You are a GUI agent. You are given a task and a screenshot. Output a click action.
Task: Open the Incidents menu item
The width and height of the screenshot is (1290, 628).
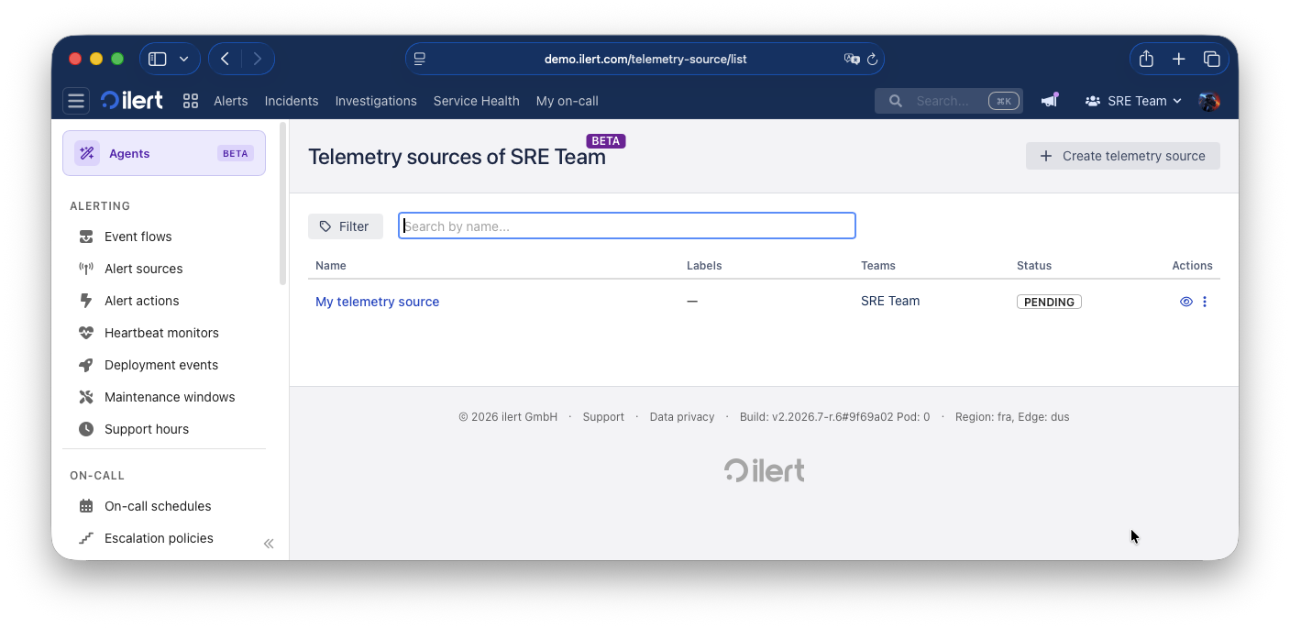(x=292, y=101)
